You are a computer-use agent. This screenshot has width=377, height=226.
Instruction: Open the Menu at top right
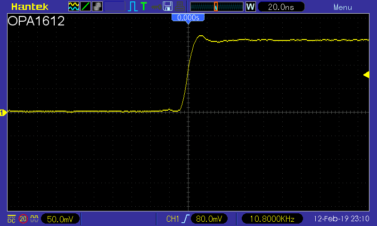[x=343, y=7]
